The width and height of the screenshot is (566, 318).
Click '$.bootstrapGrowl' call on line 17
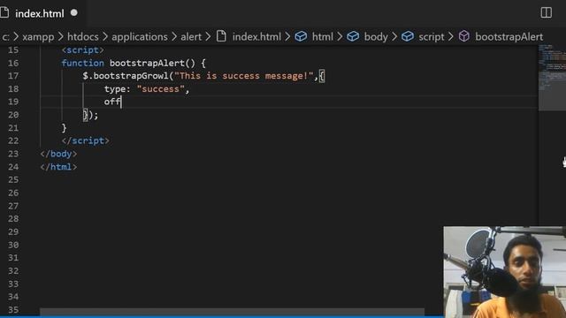pos(126,76)
